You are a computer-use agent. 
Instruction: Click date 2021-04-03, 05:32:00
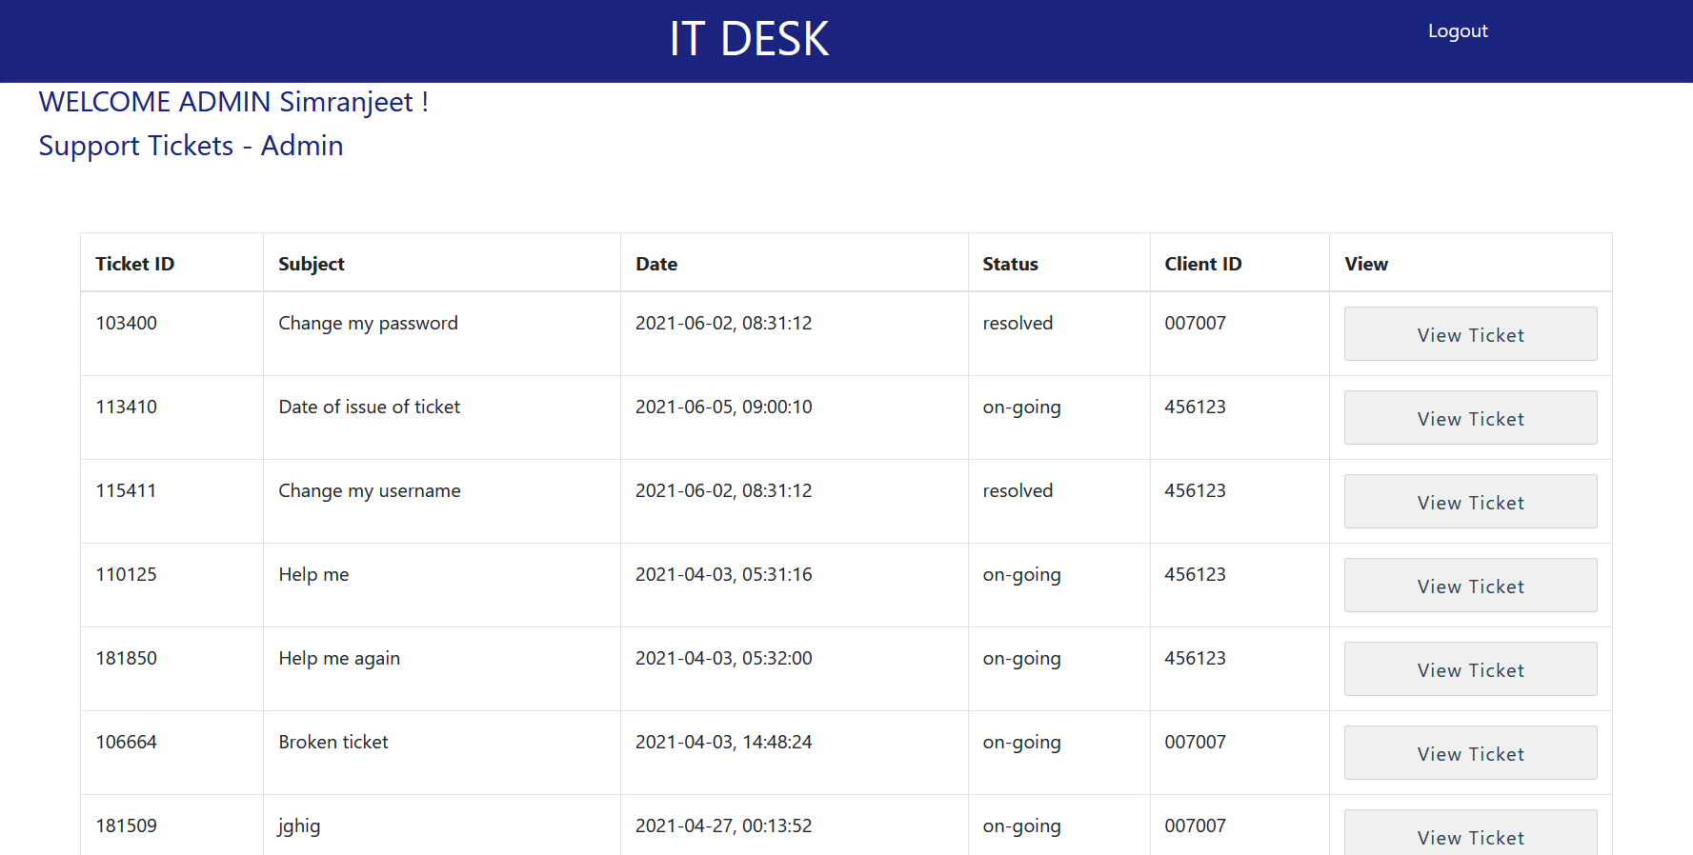[723, 658]
